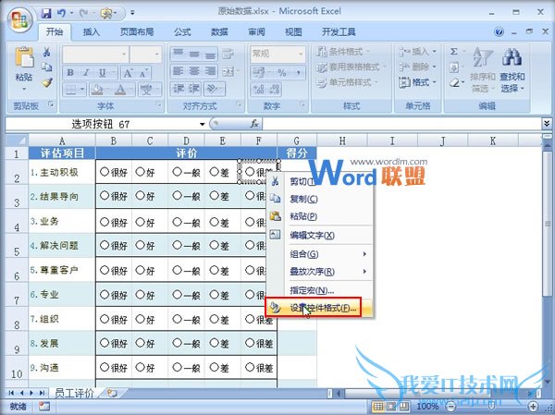The width and height of the screenshot is (555, 415).
Task: Toggle Bold formatting
Action: (x=70, y=73)
